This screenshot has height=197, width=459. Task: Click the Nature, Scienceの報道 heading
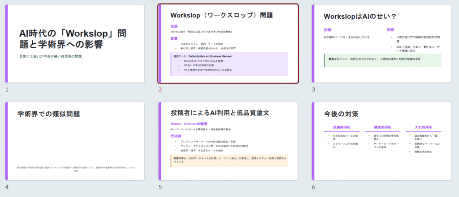(188, 124)
